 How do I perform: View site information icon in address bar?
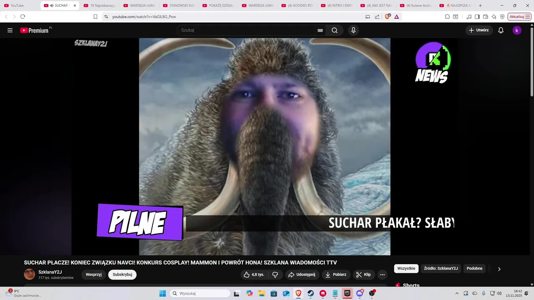106,17
